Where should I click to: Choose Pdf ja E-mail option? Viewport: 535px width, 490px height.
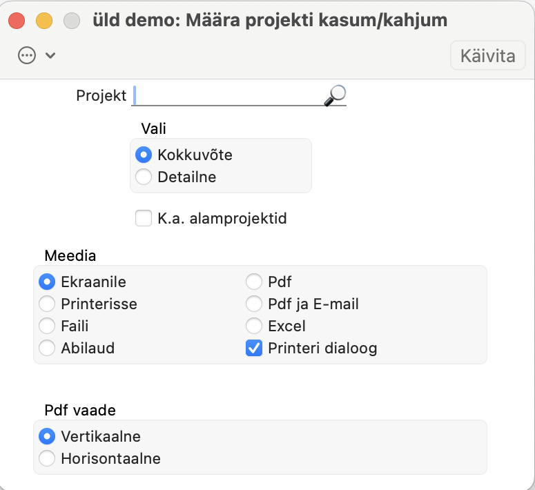pyautogui.click(x=254, y=304)
